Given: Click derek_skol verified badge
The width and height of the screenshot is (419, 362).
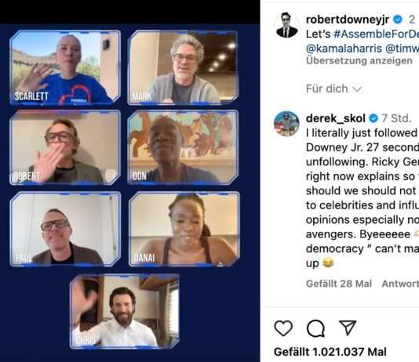Looking at the screenshot, I should 373,118.
